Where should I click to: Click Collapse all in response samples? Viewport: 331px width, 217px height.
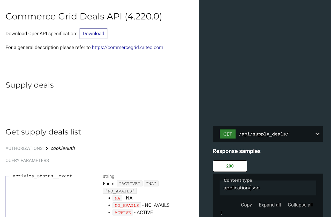coord(300,205)
